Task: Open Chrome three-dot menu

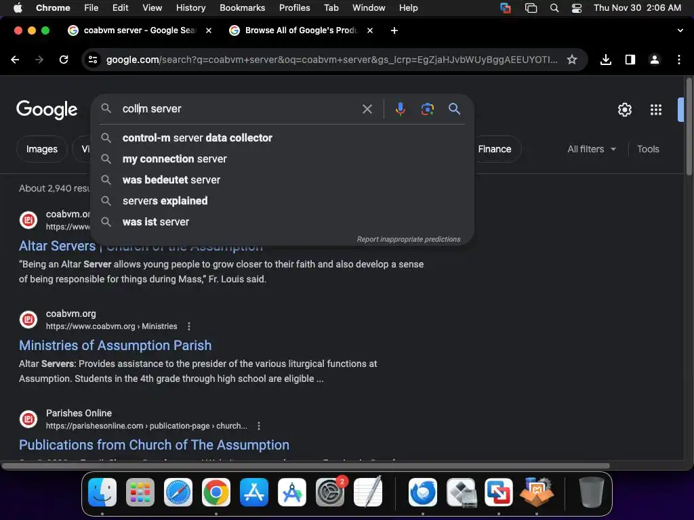Action: coord(678,60)
